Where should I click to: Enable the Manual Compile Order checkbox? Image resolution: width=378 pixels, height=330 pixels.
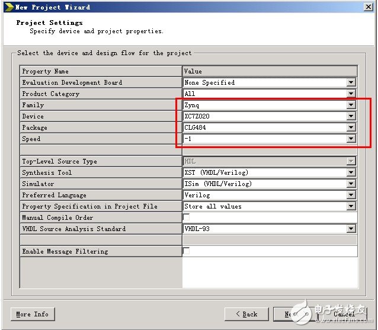click(187, 217)
